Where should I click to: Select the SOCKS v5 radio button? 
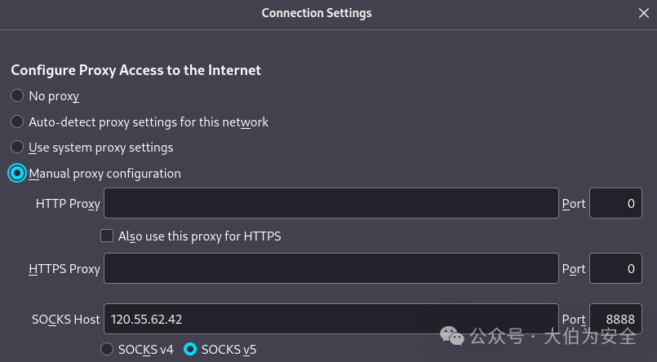190,350
